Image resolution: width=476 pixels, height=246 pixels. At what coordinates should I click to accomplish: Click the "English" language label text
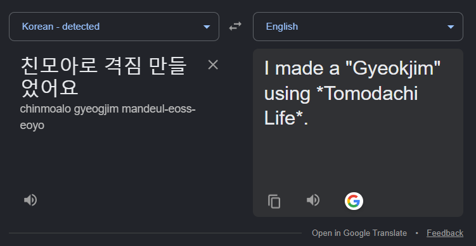(281, 27)
